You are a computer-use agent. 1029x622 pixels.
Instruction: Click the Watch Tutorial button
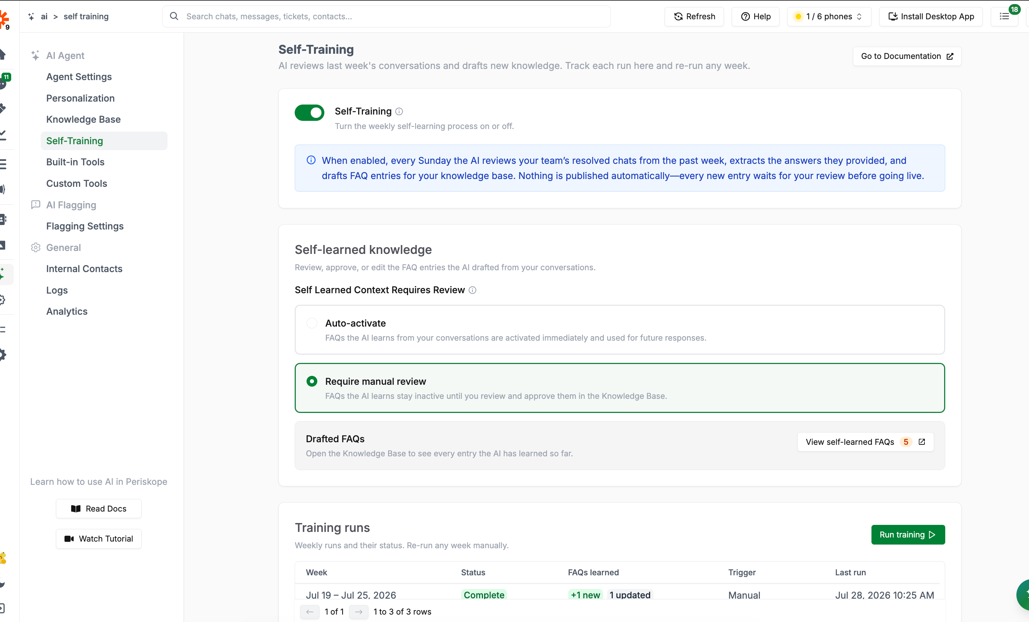coord(99,539)
